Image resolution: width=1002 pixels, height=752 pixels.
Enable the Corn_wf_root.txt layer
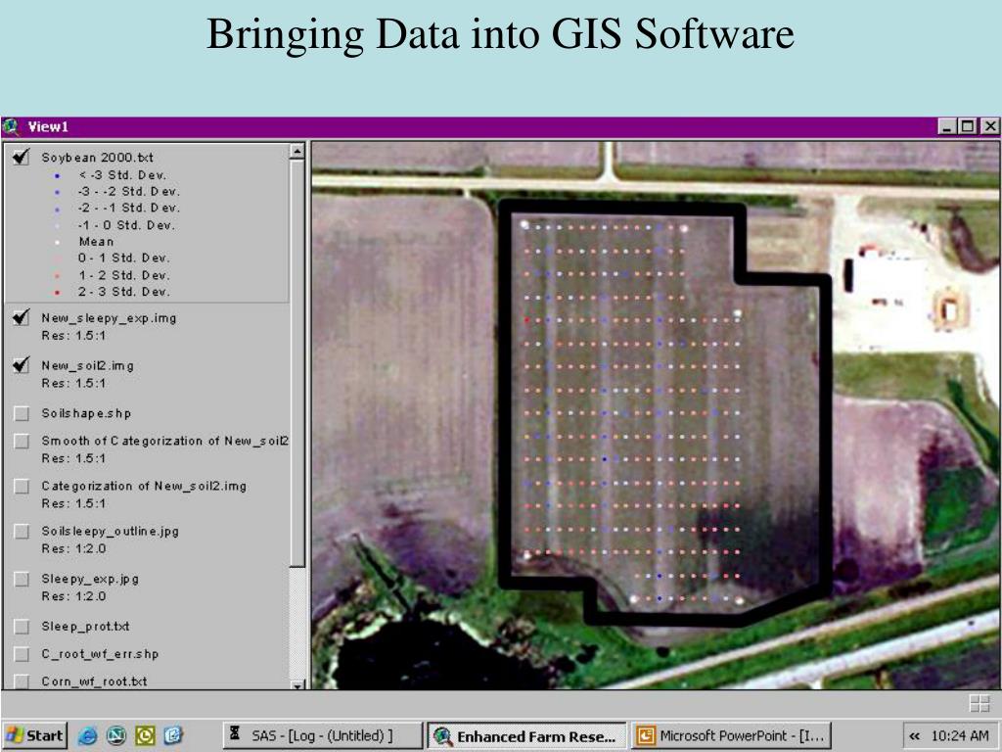point(22,681)
